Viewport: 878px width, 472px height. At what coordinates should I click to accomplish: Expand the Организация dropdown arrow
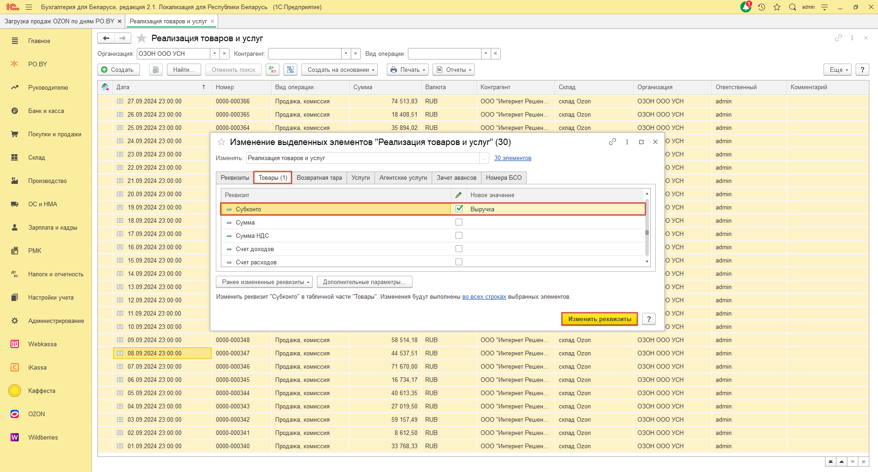coord(214,54)
